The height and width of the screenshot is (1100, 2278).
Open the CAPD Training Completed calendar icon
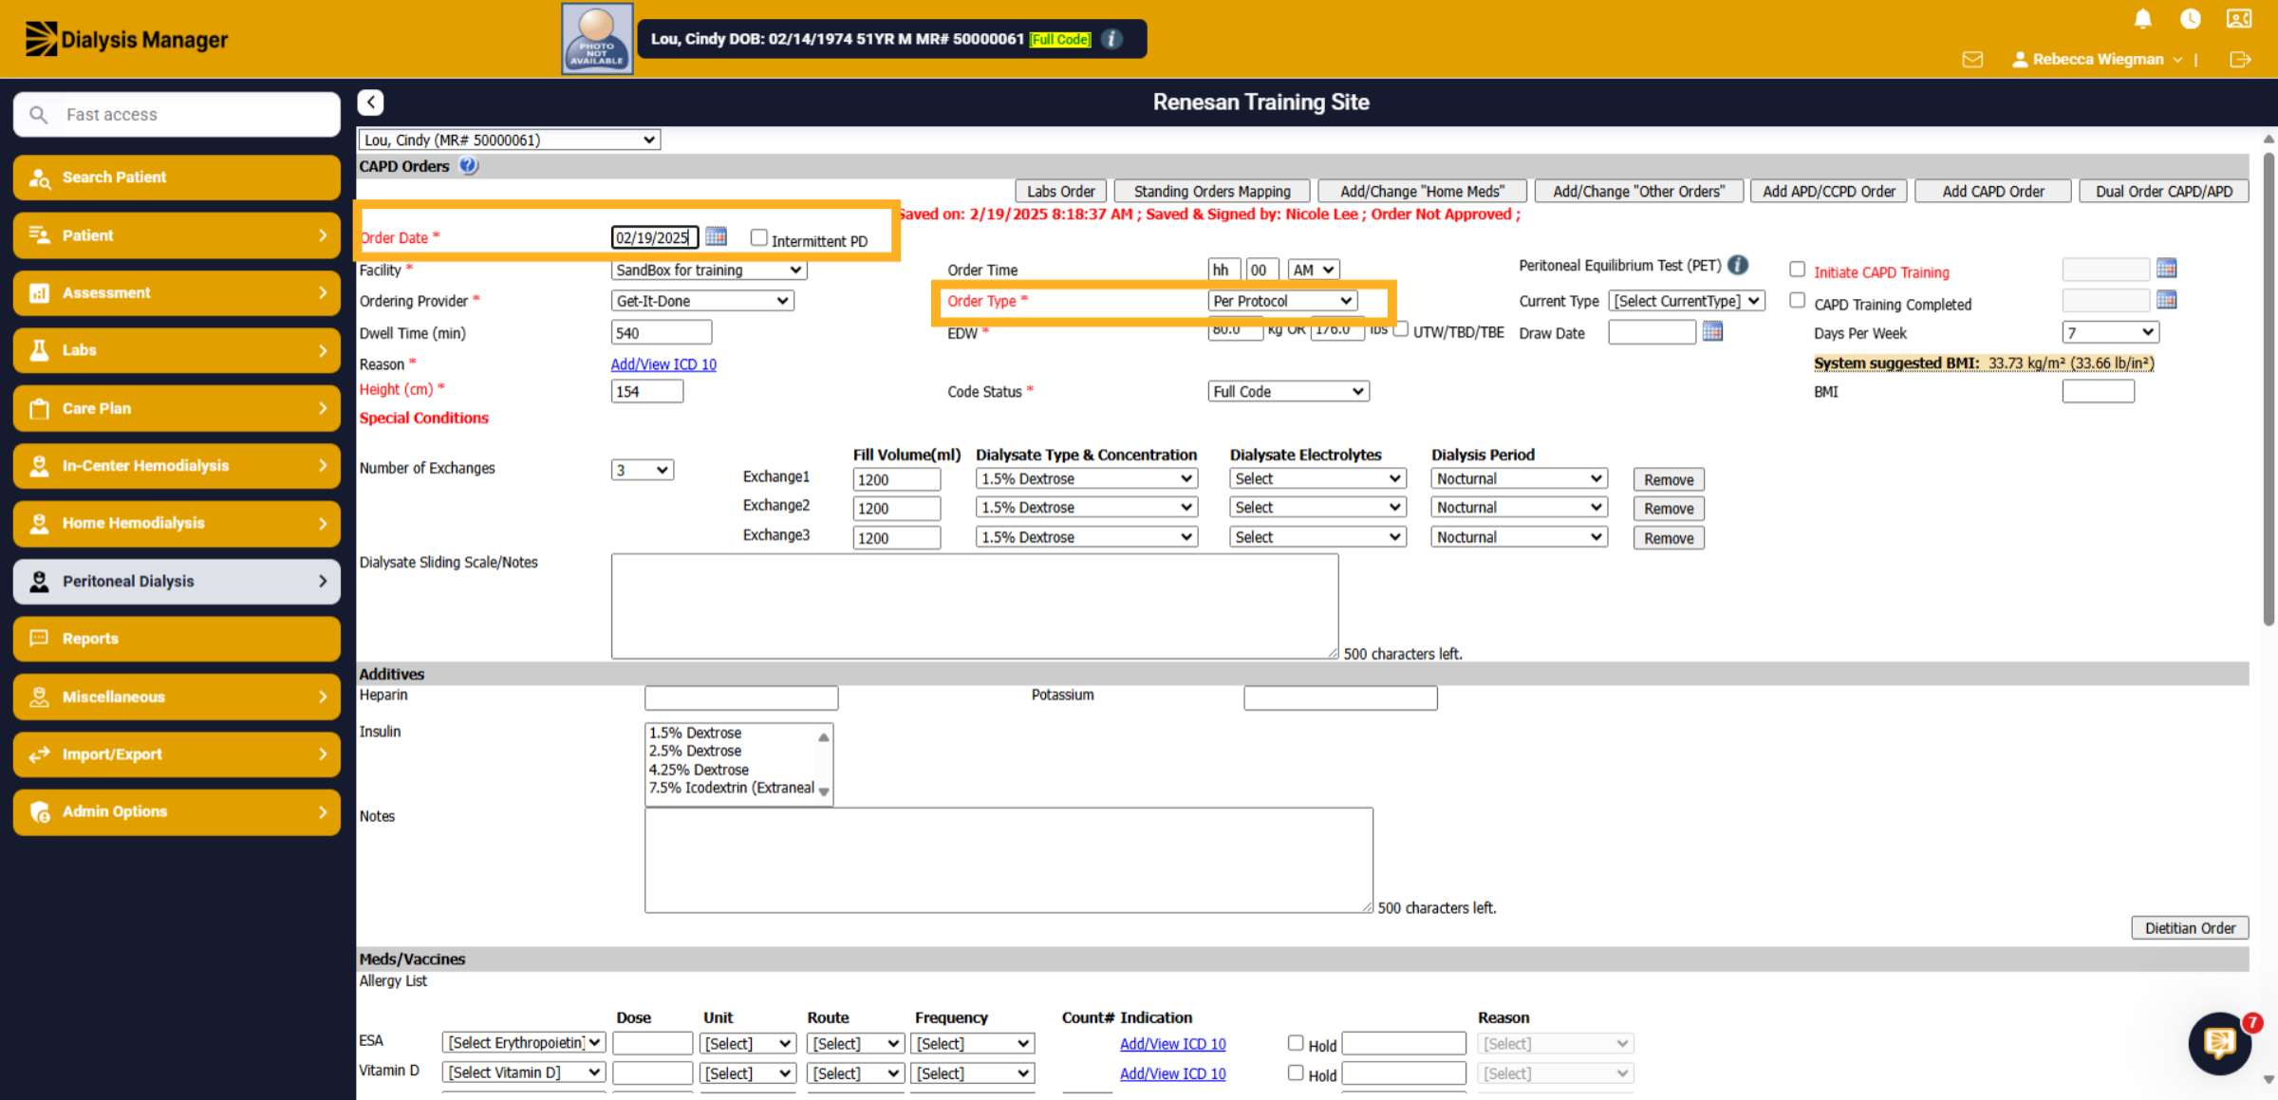click(x=2166, y=300)
